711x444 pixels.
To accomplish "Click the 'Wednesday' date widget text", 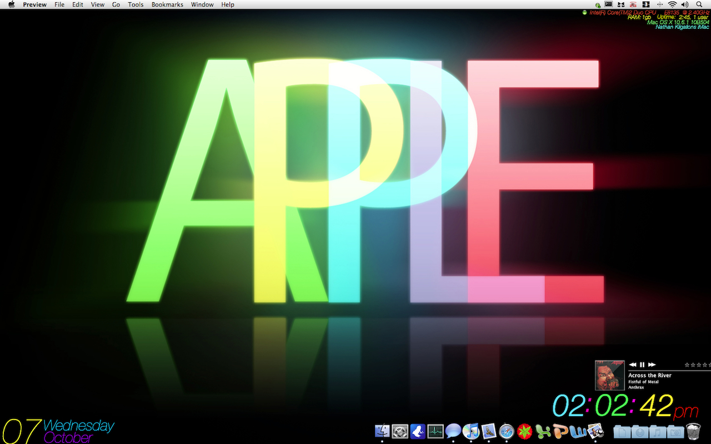I will (79, 426).
